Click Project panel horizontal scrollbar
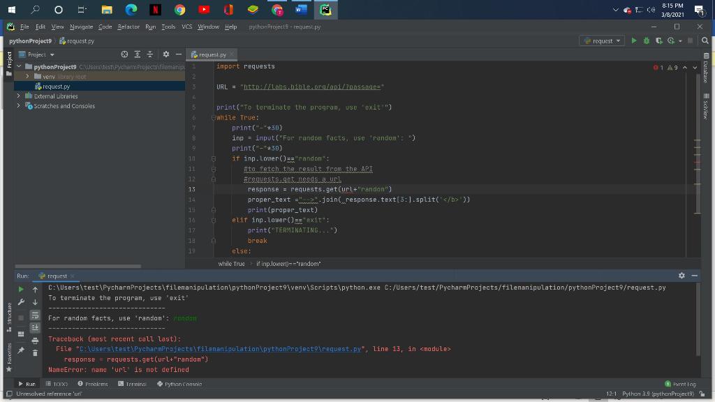The height and width of the screenshot is (402, 715). tap(78, 266)
